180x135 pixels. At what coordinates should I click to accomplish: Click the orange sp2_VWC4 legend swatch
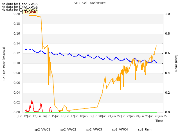tap(108, 130)
